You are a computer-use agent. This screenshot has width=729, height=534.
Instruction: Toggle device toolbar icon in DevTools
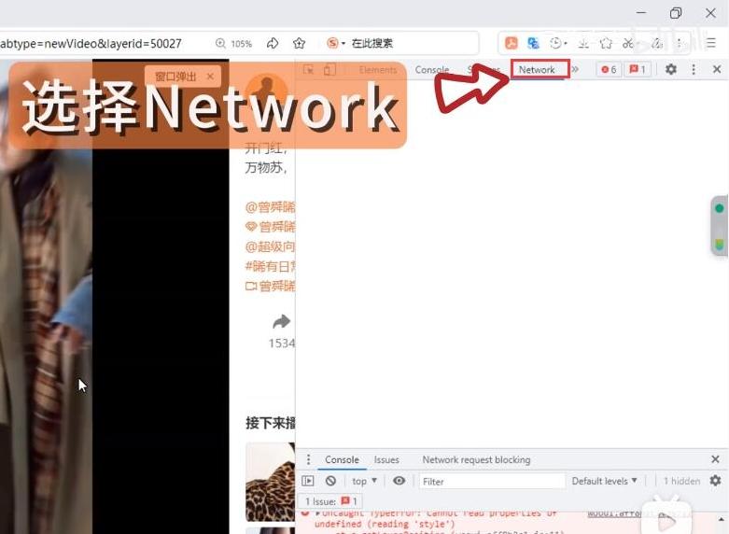(x=329, y=70)
